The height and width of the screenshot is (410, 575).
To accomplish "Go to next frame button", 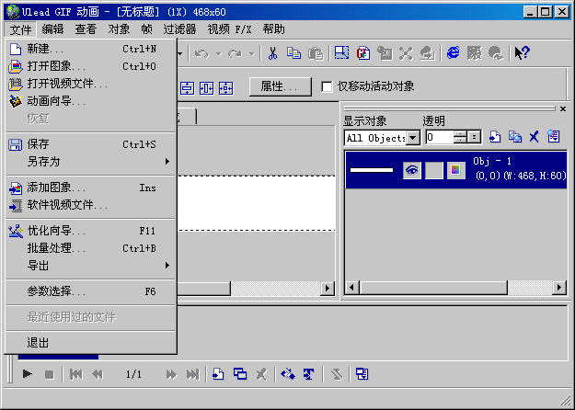I will (171, 374).
